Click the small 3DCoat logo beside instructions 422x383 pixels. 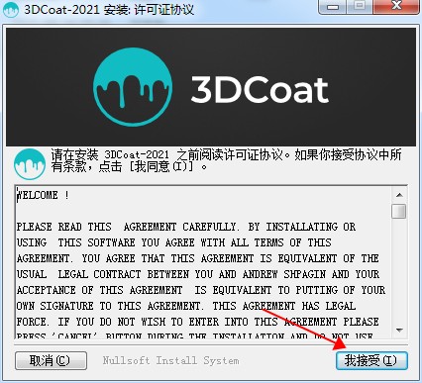[30, 164]
